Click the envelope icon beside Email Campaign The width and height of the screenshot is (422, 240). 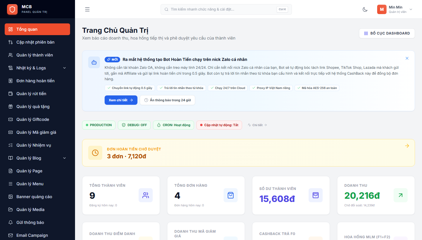tap(11, 235)
